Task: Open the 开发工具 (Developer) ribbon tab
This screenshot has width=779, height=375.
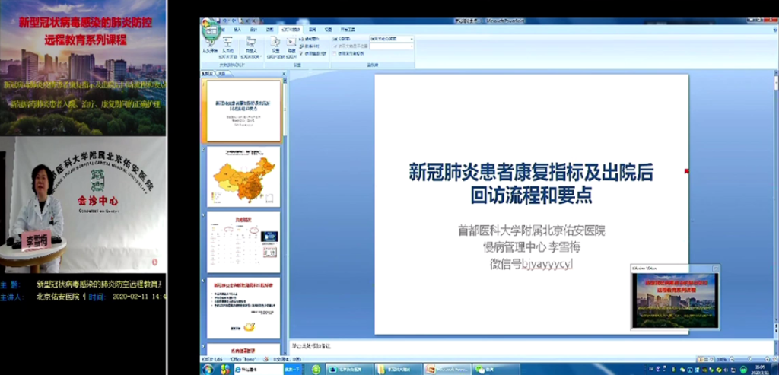Action: 348,30
